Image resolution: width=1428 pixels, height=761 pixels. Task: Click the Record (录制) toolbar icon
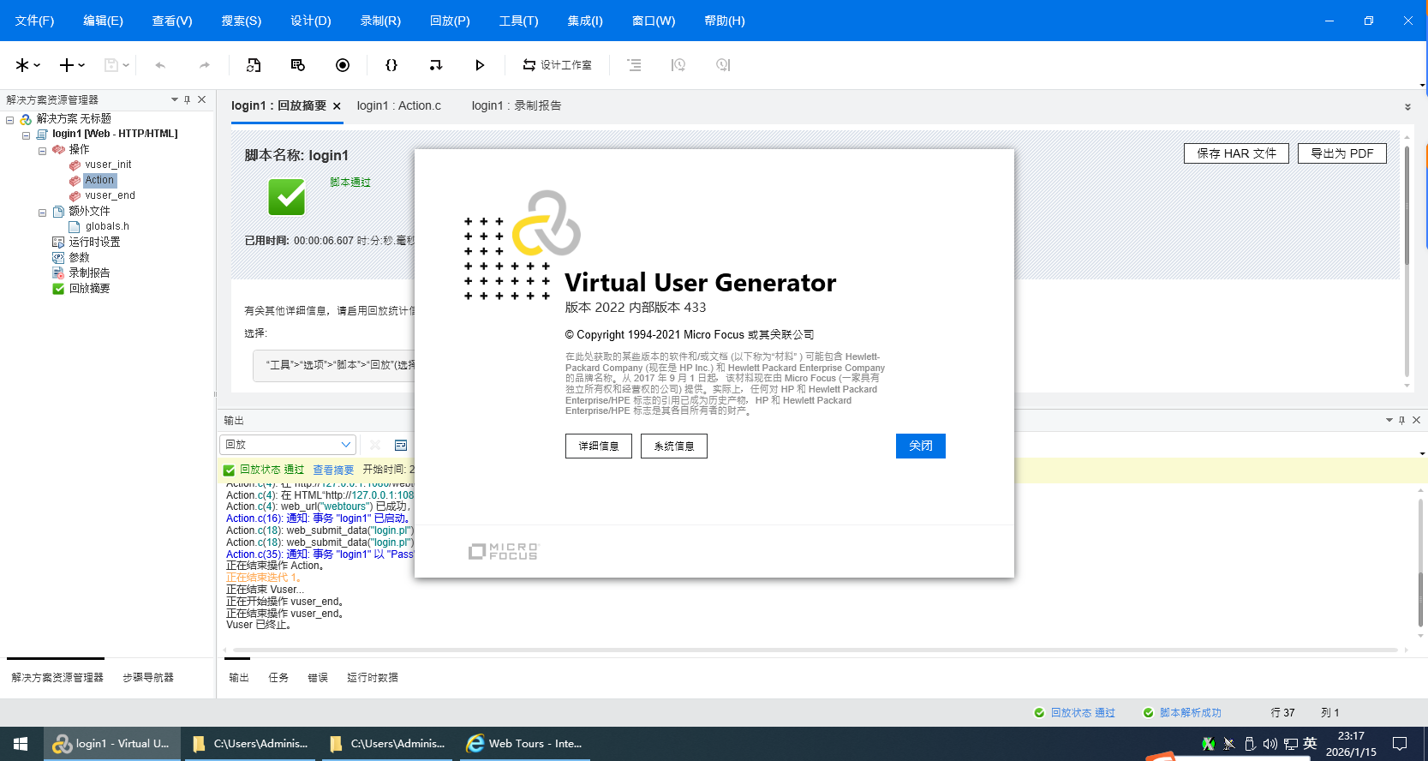(343, 65)
